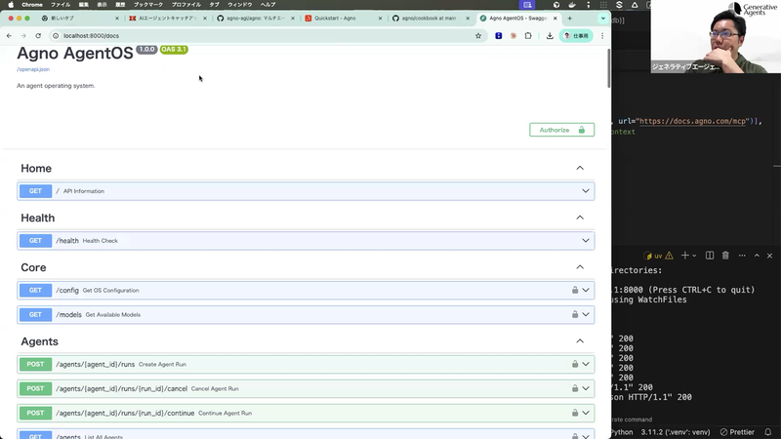This screenshot has height=439, width=781.
Task: Collapse the Health section
Action: [x=580, y=218]
